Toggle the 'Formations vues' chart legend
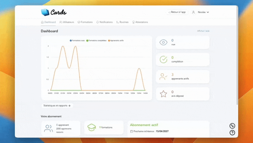The height and width of the screenshot is (143, 253). click(77, 40)
